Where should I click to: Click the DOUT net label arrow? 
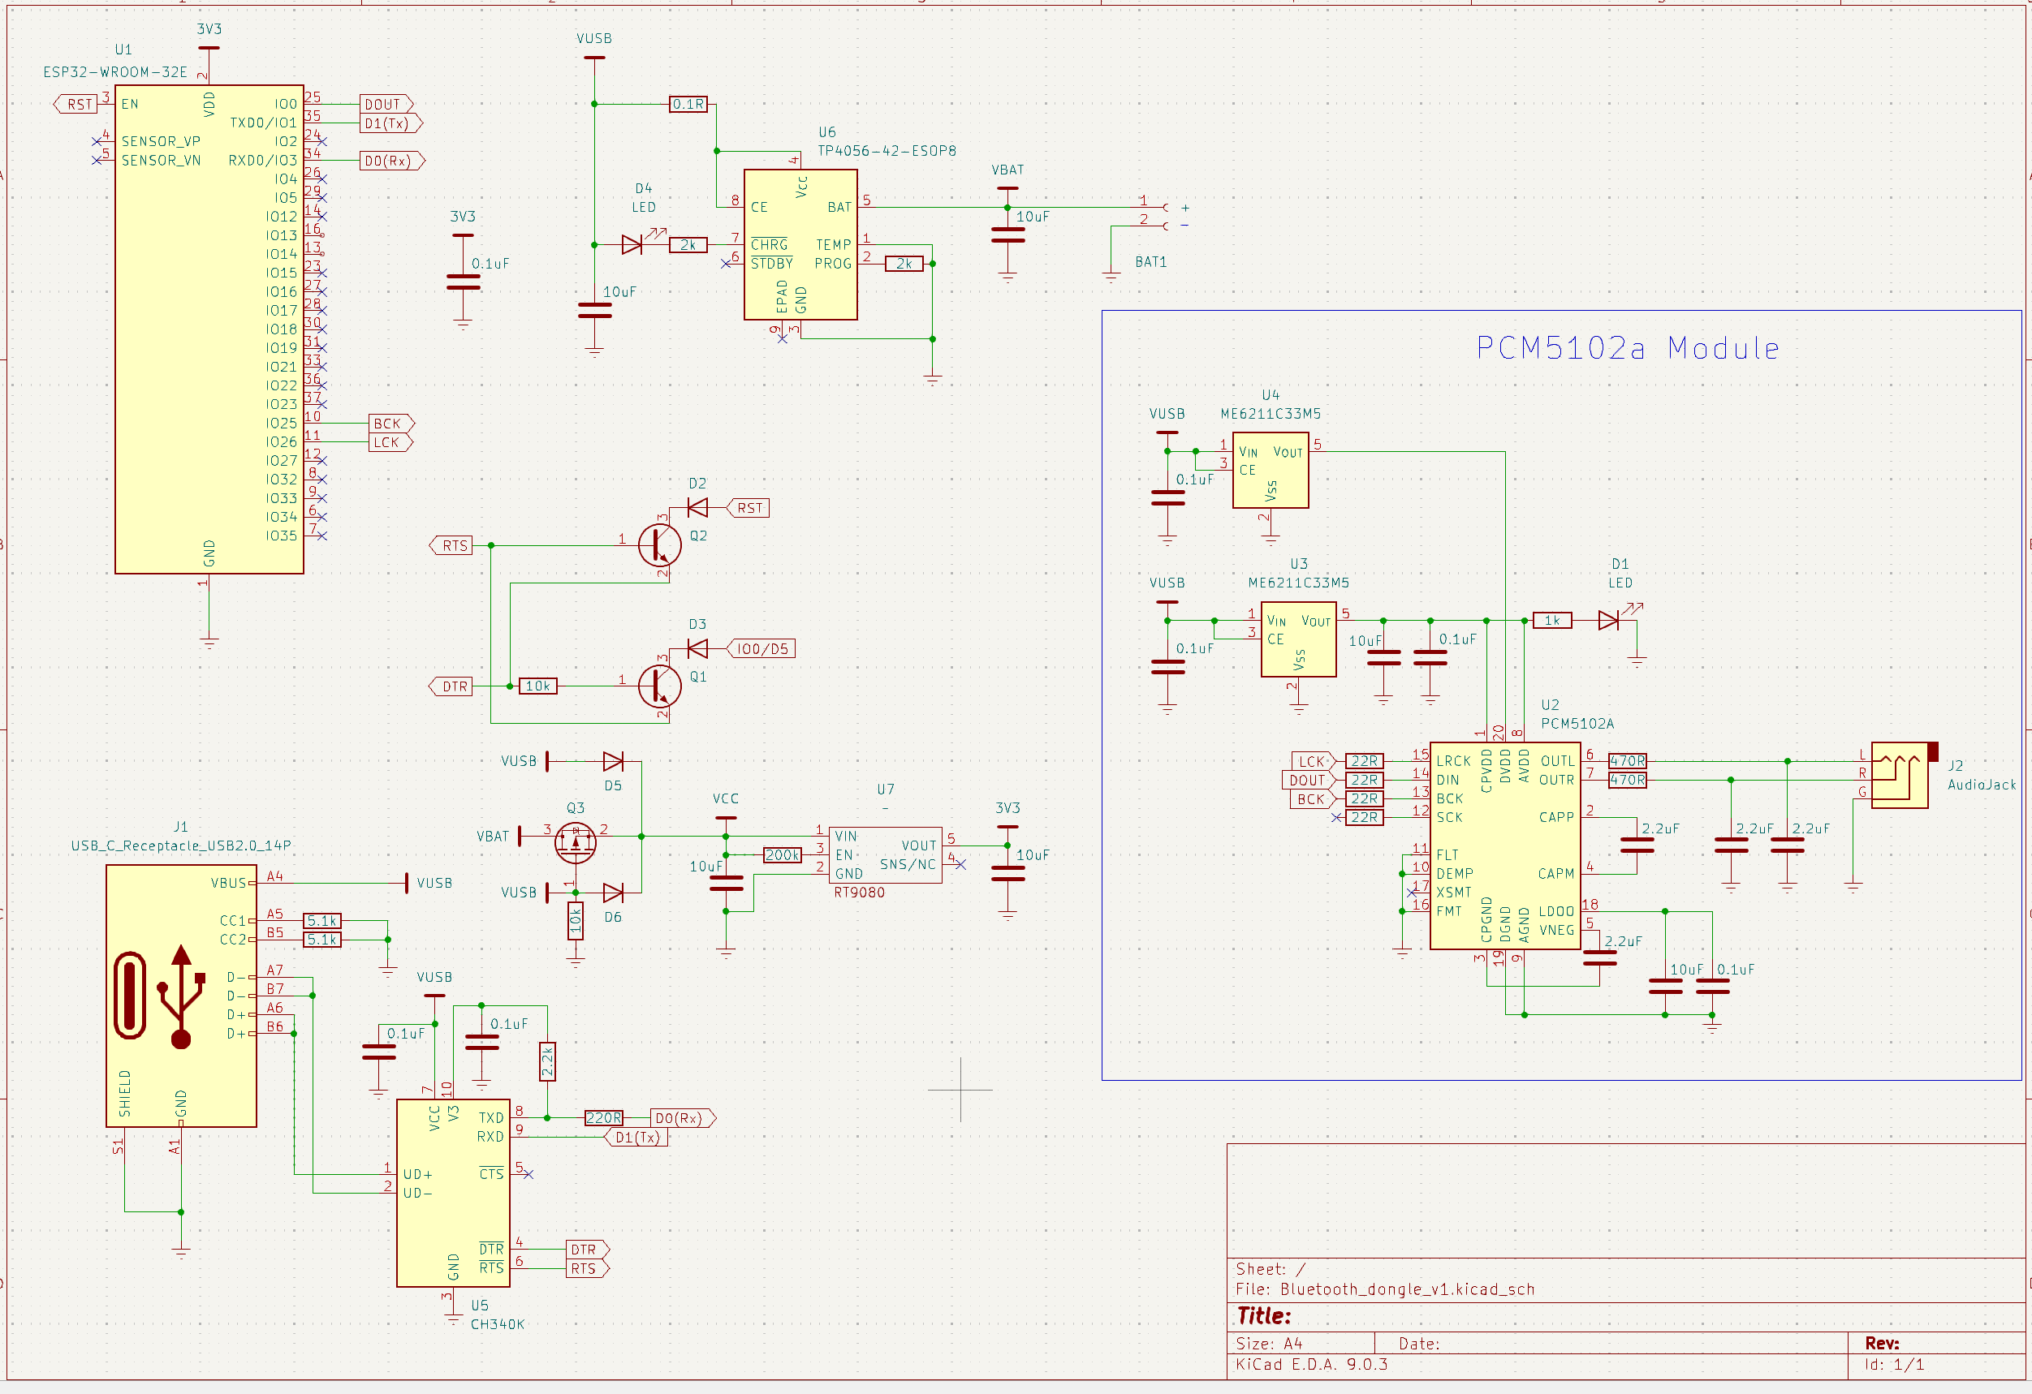coord(383,103)
